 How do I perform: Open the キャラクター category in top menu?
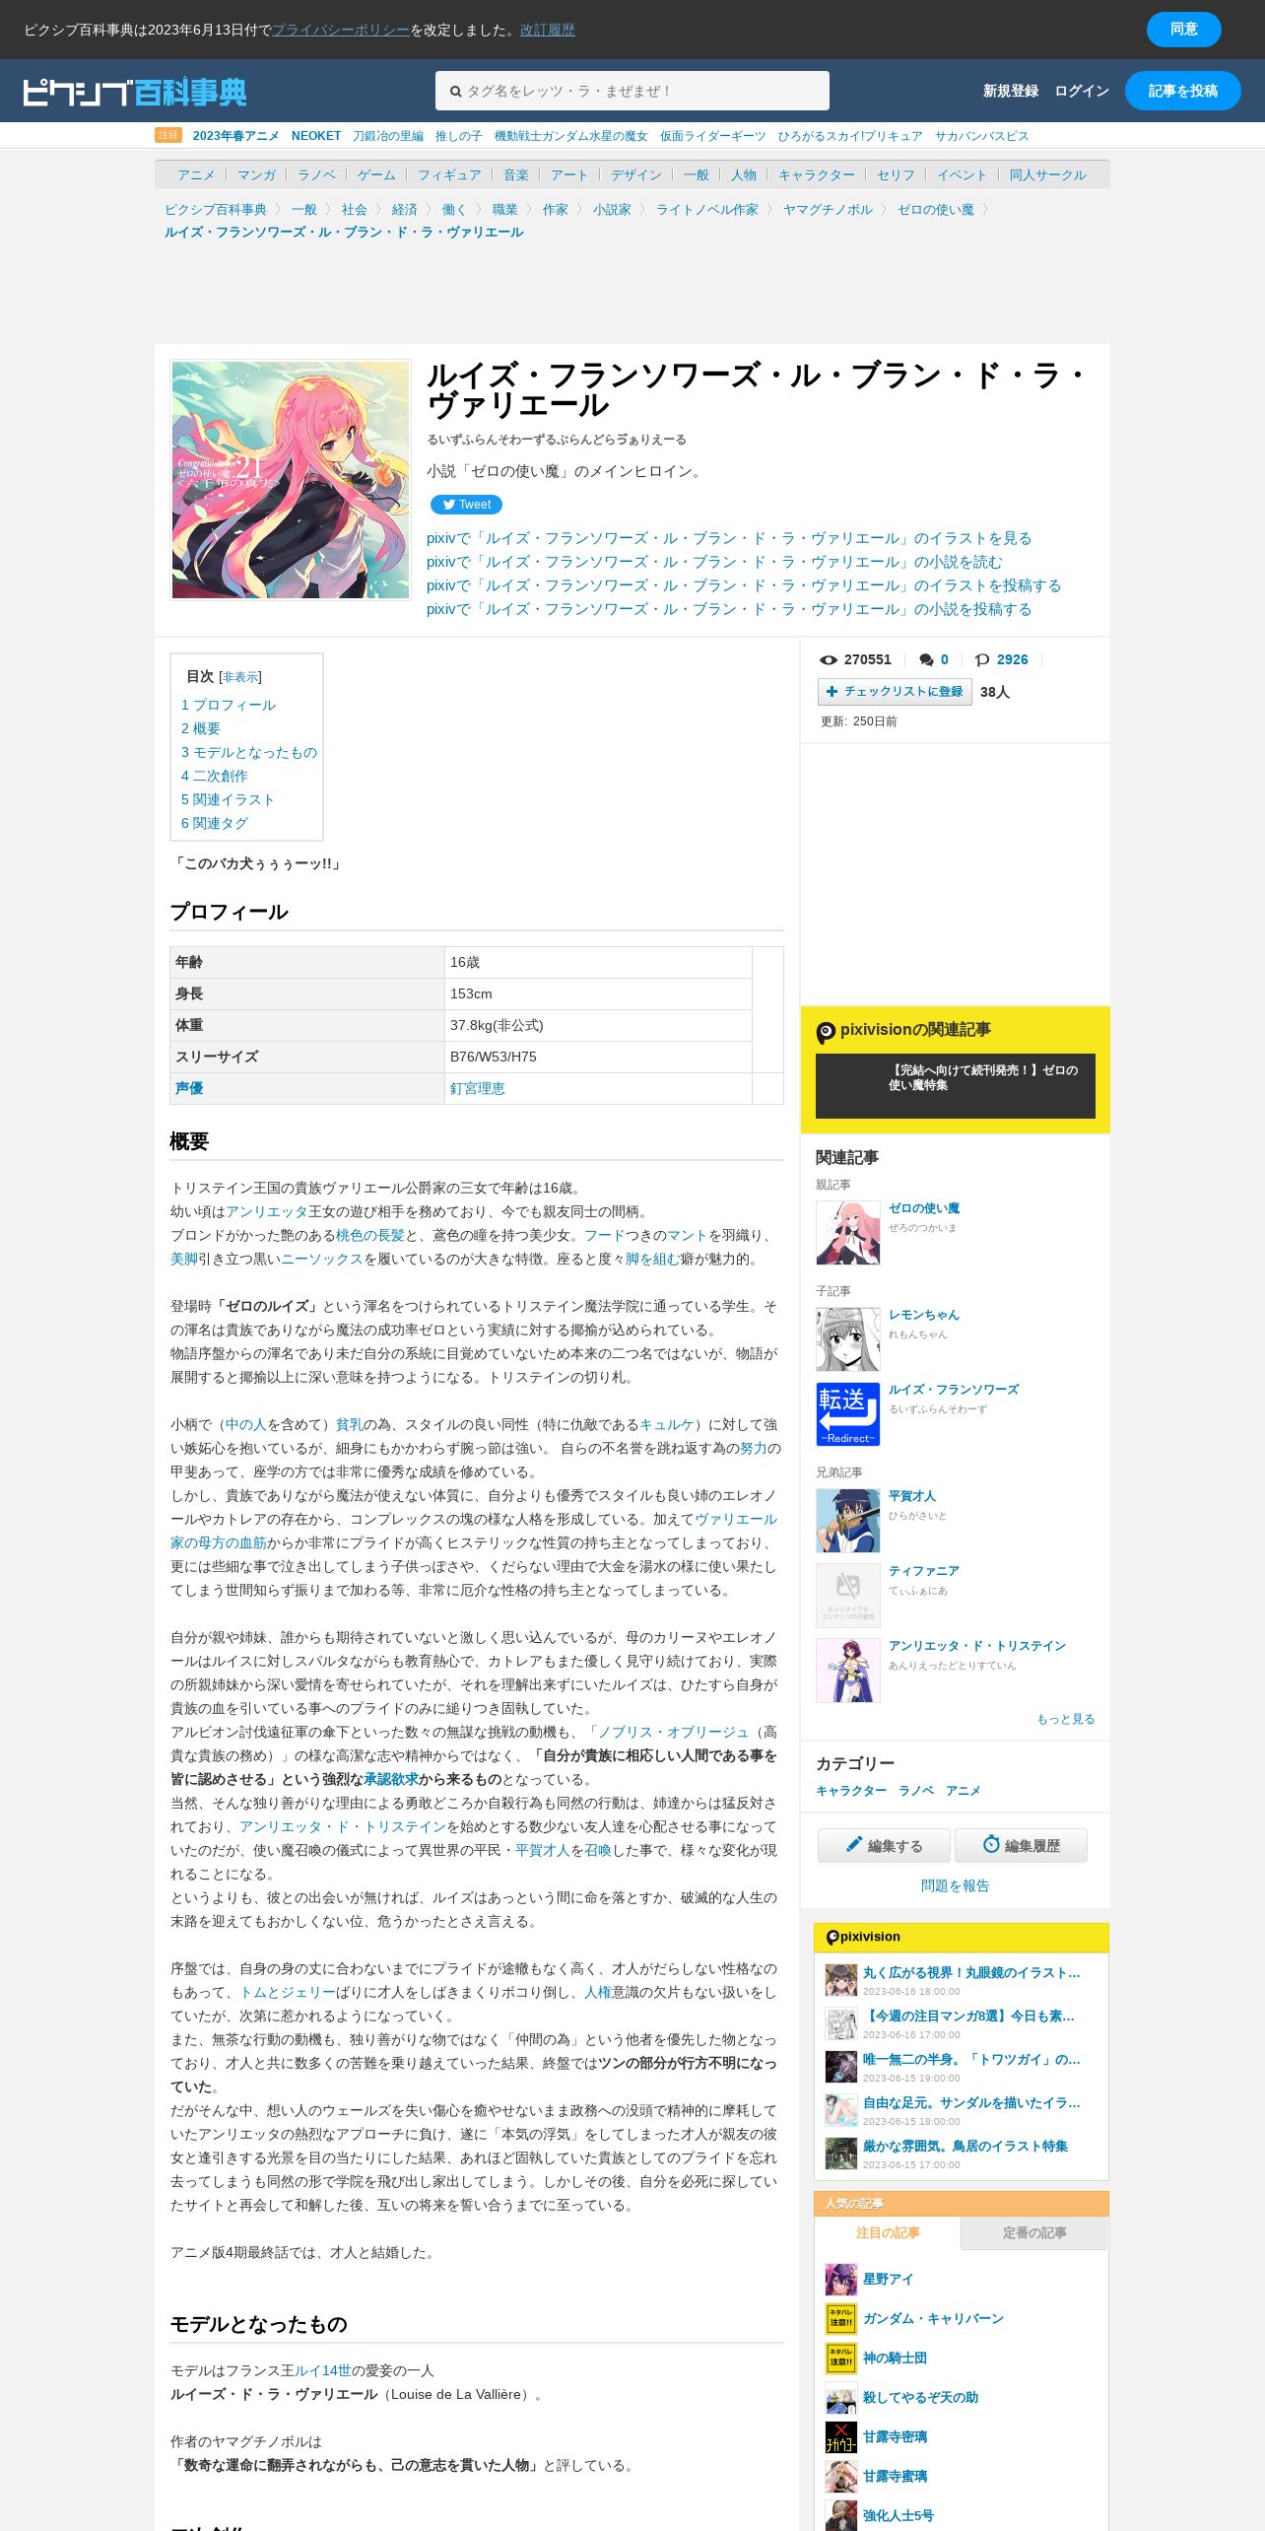click(x=816, y=174)
